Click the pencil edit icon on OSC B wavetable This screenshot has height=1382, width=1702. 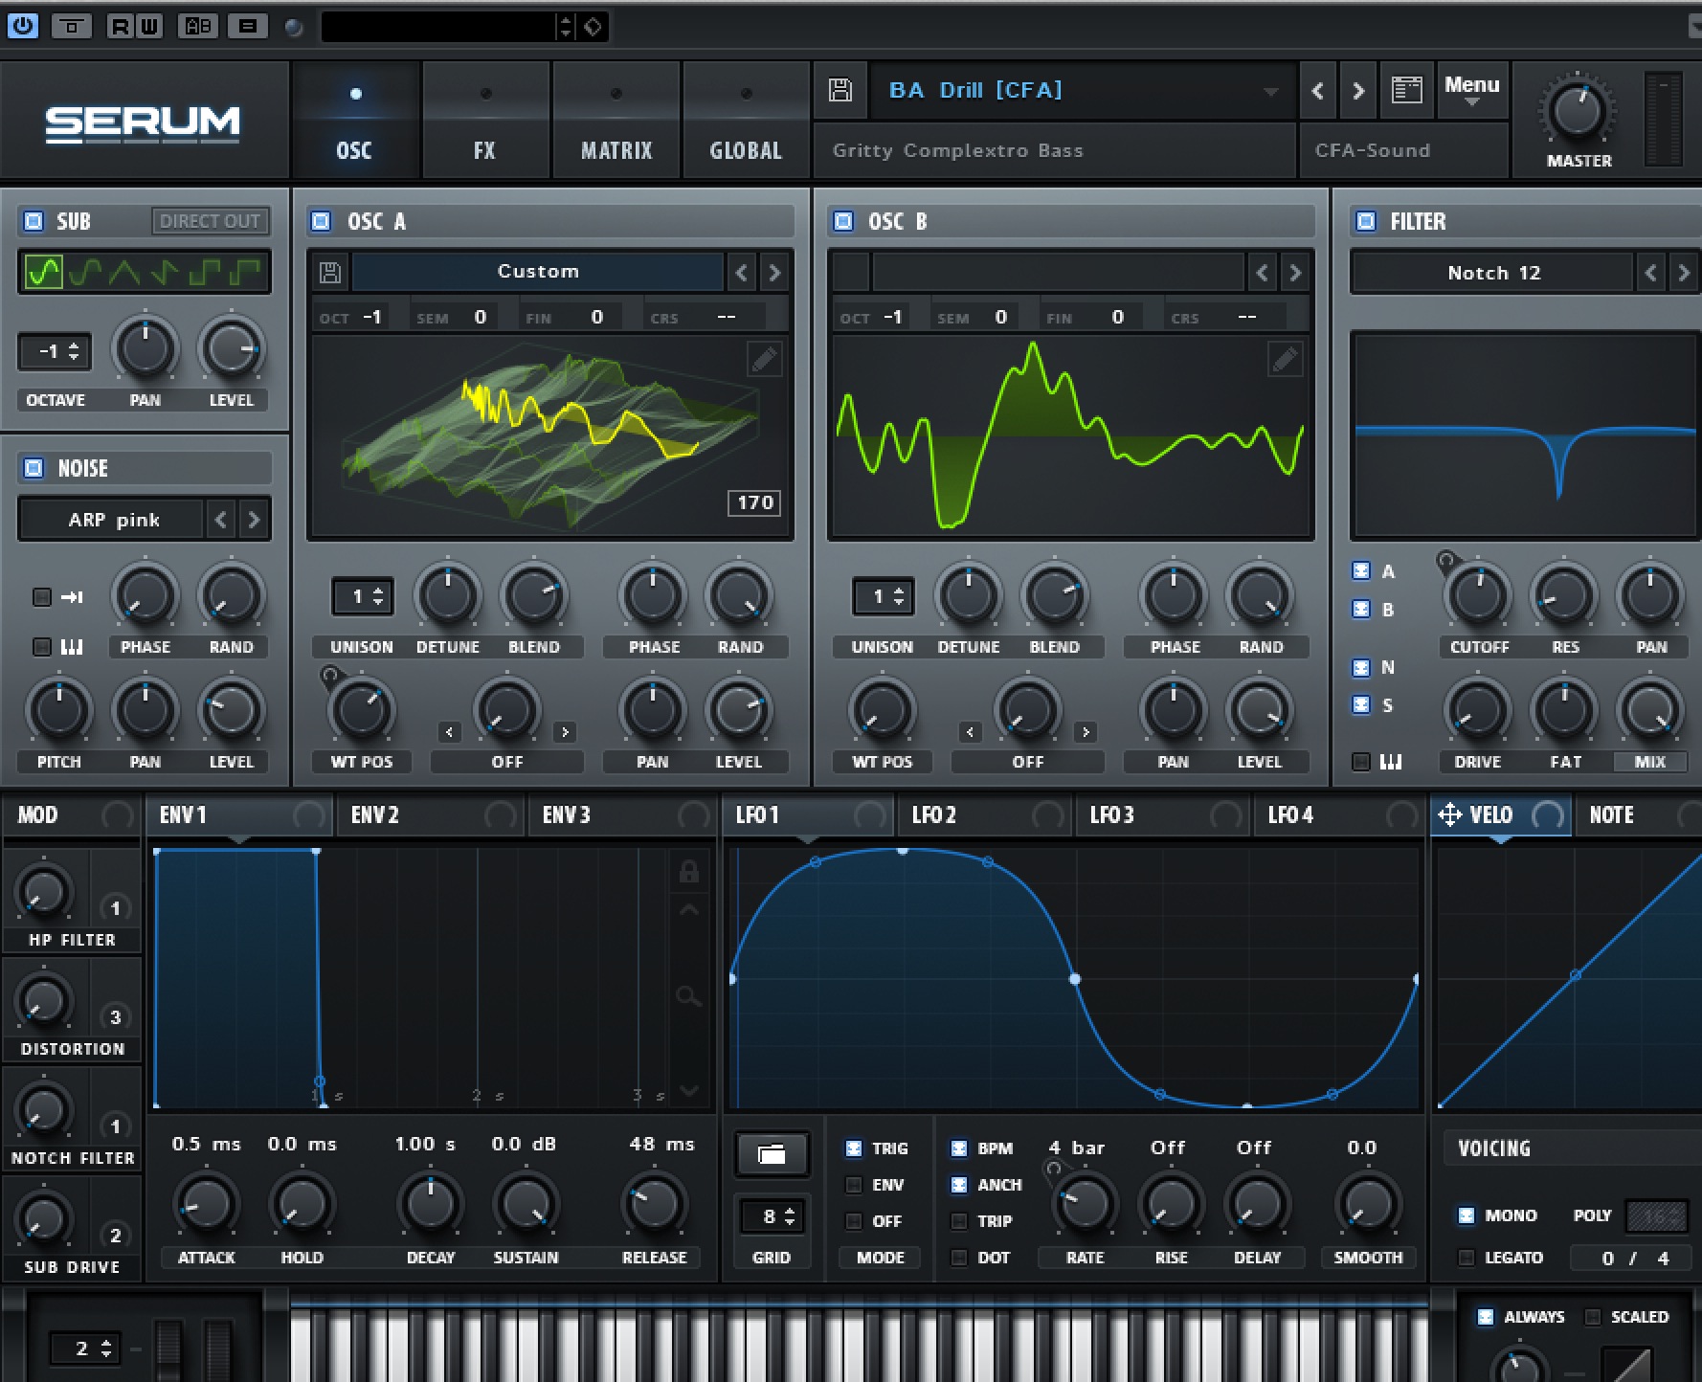1286,359
